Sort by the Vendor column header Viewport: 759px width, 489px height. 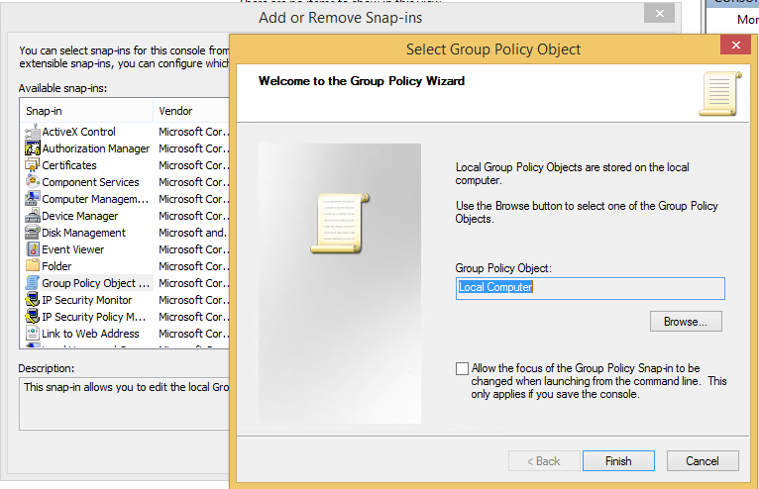(x=192, y=111)
